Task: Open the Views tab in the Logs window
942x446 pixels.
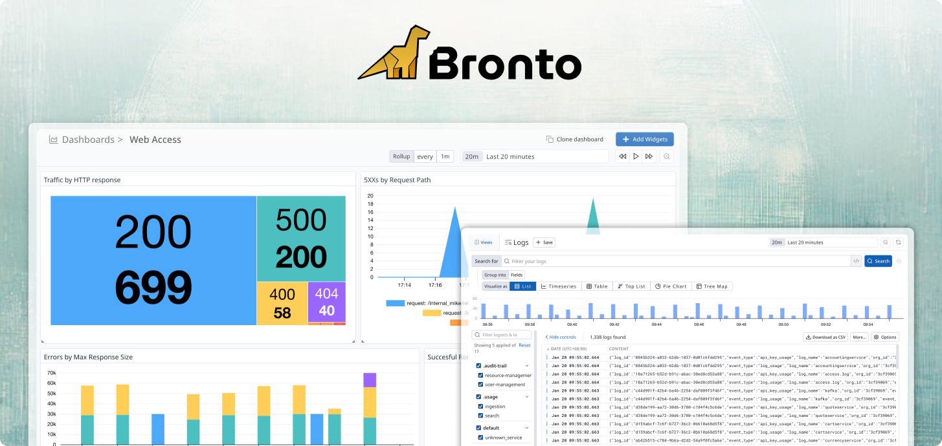Action: (x=483, y=242)
